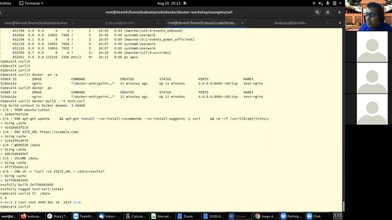Open the Mercad... spreadsheet taskbar item
392x220 pixels.
point(162,216)
